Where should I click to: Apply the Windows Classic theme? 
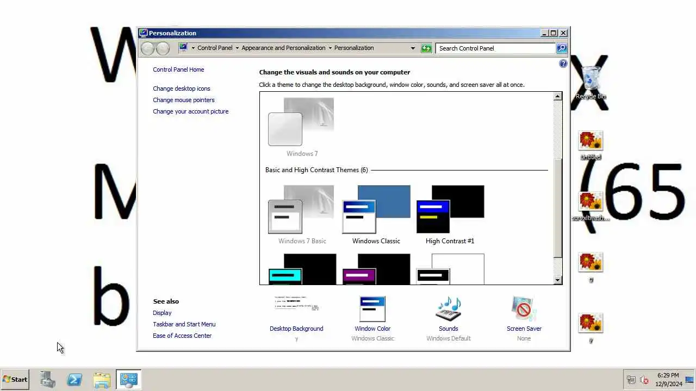(x=376, y=215)
